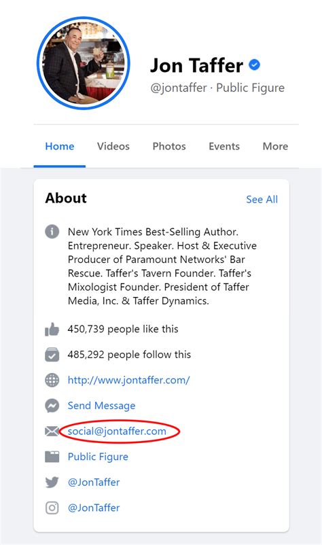
Task: Click the blue verified badge icon
Action: 255,65
